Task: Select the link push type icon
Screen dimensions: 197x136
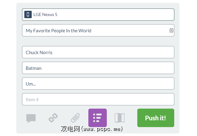Action: 53,118
